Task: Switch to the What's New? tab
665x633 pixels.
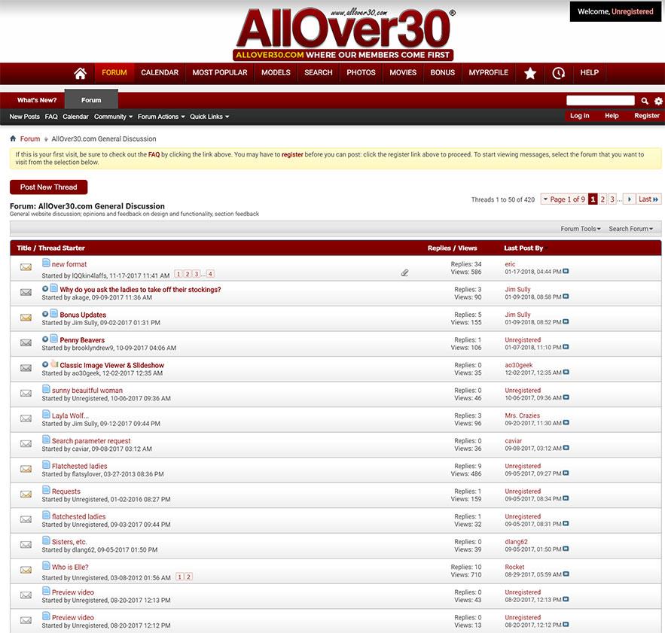Action: 37,100
